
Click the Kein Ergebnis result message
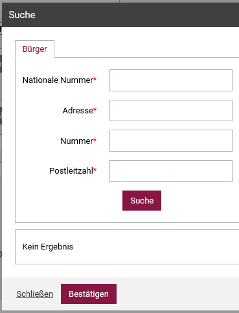coord(48,247)
